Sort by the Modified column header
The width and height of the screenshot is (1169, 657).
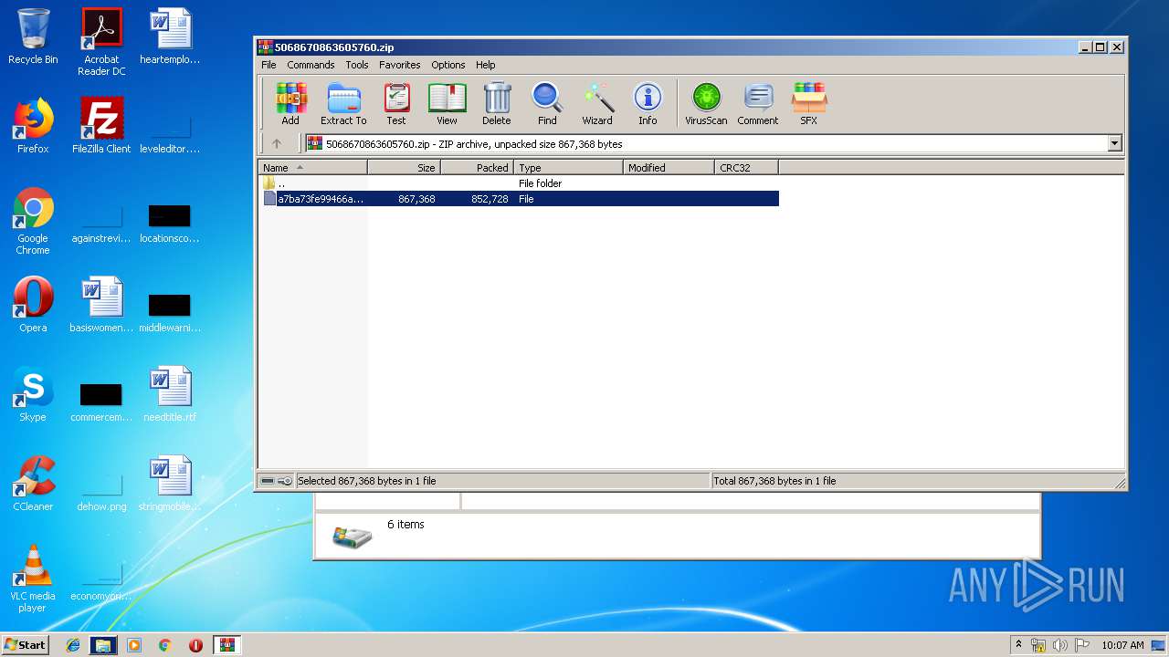click(669, 167)
